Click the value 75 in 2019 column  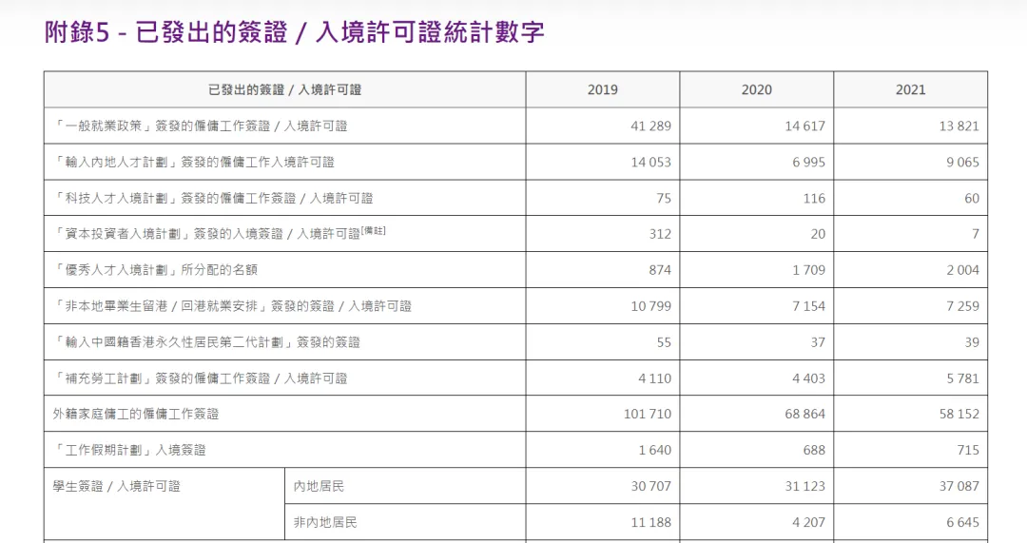664,198
